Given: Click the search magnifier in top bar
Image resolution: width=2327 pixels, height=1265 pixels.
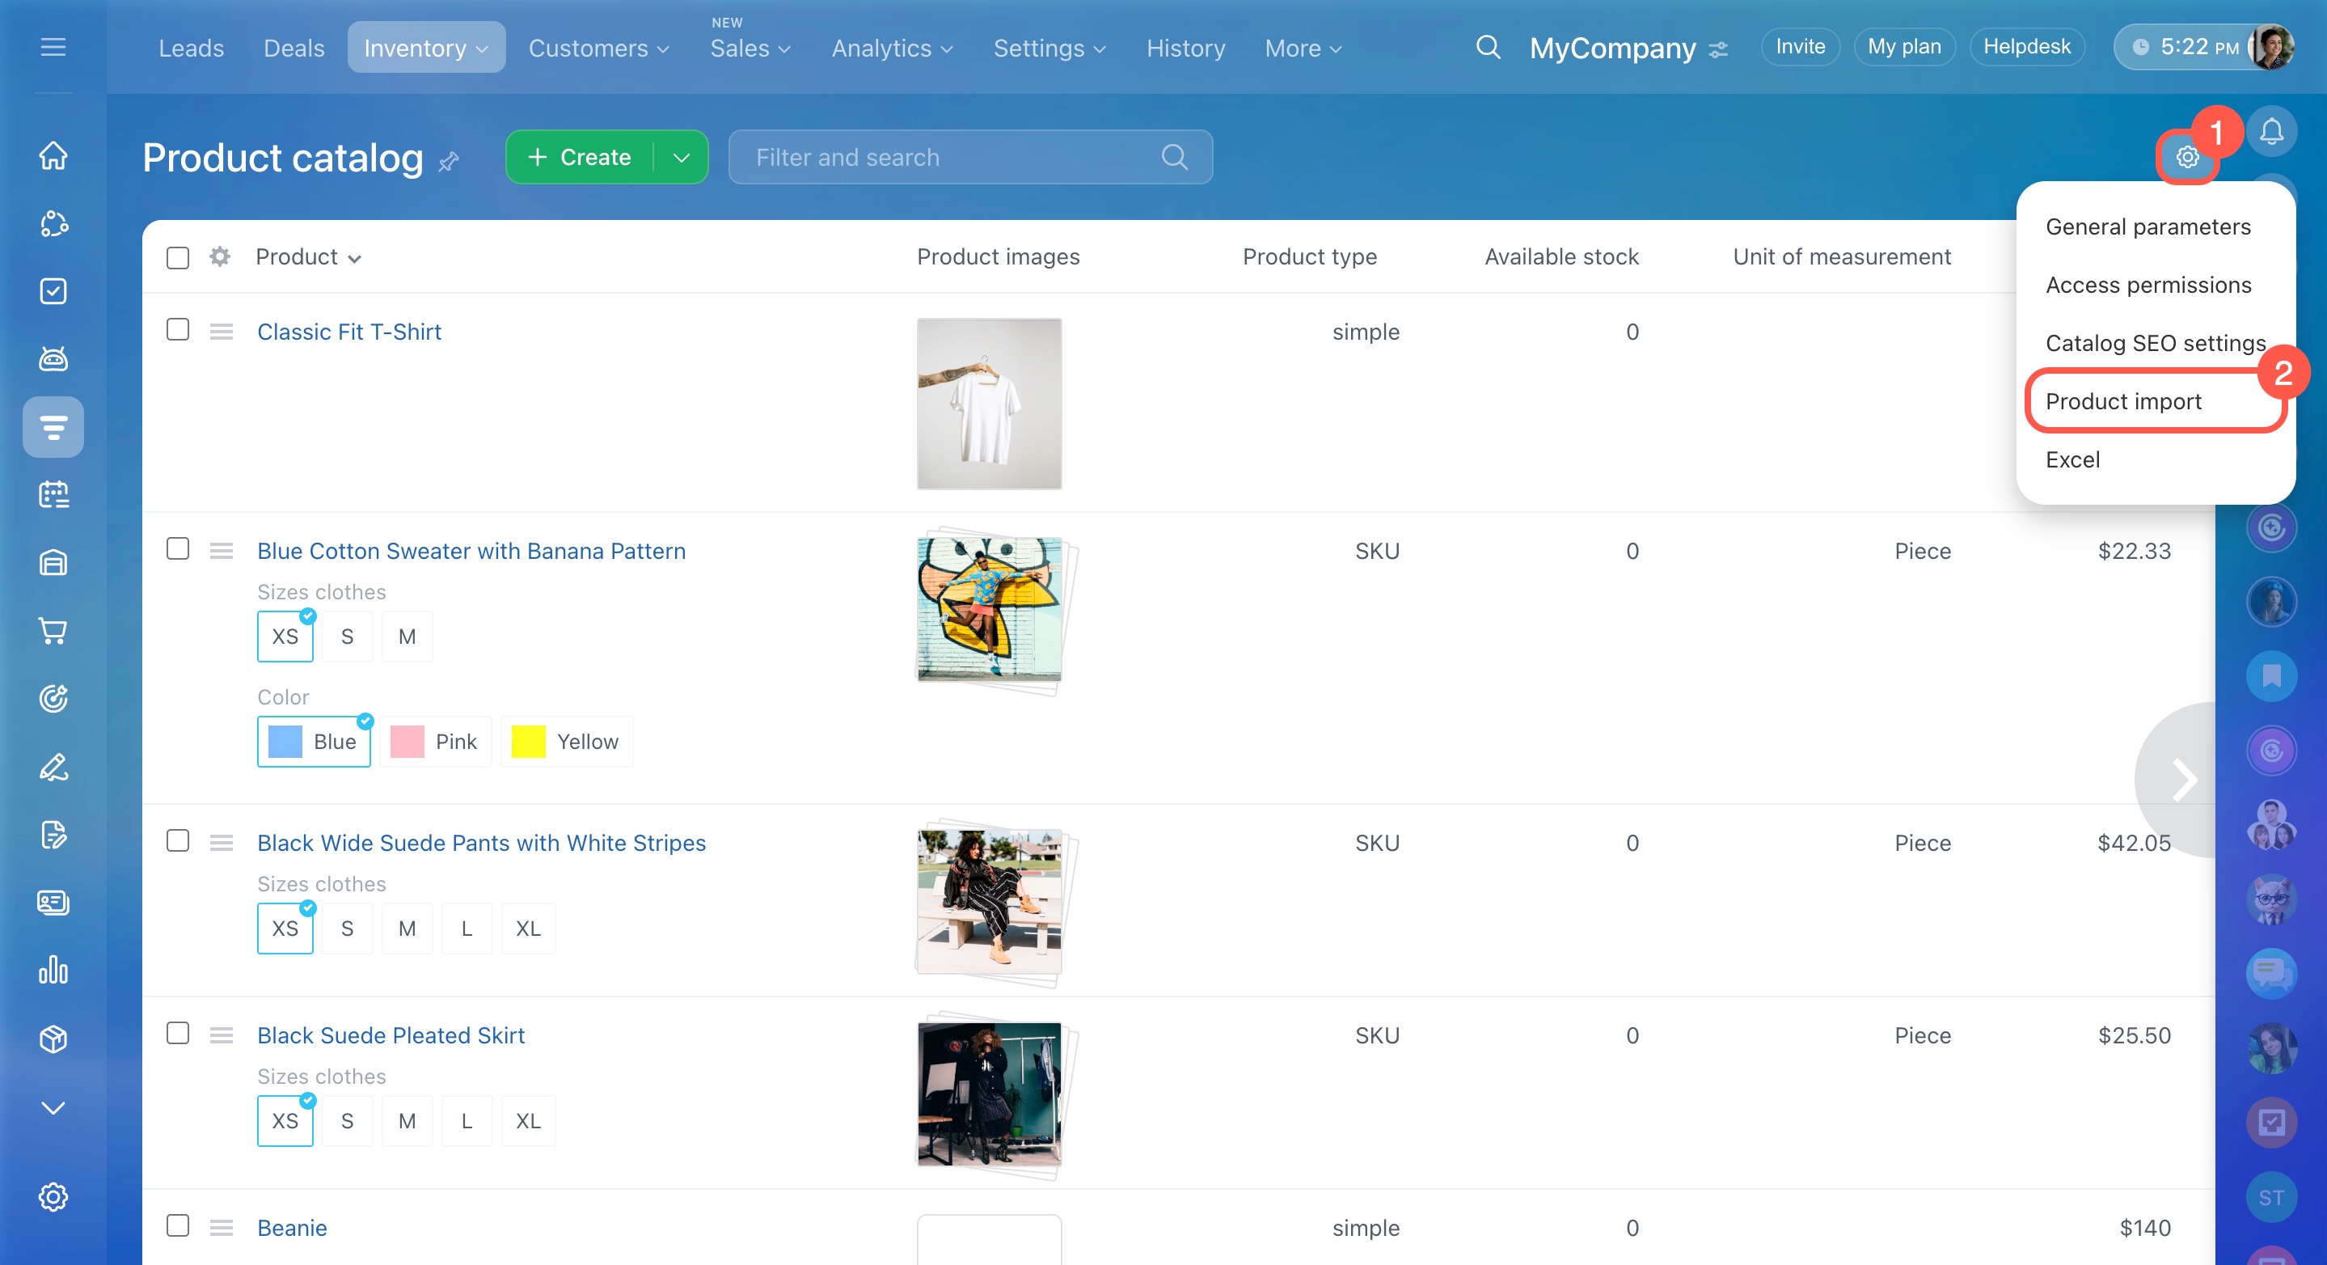Looking at the screenshot, I should coord(1488,47).
